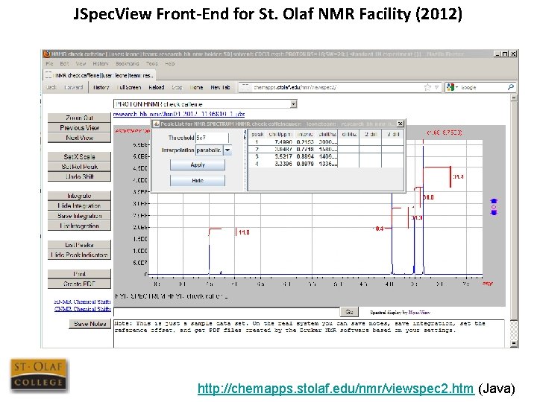Select peak 3 row at 3.5217 ppm
The image size is (537, 402).
click(325, 156)
